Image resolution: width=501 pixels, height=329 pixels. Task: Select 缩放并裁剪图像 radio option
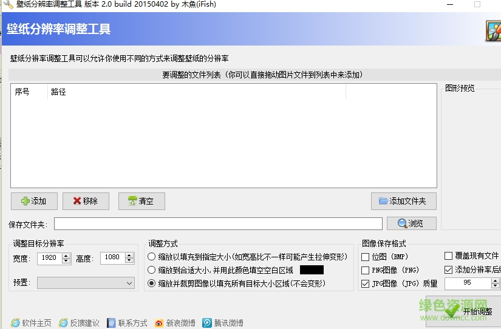click(x=151, y=283)
